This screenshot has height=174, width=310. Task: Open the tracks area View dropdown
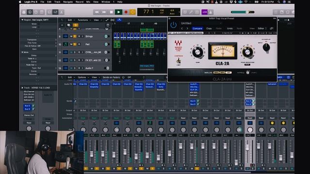(x=97, y=20)
